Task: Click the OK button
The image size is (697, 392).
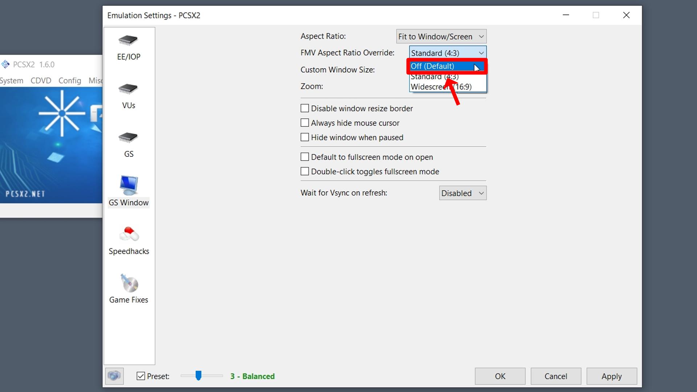Action: 500,376
